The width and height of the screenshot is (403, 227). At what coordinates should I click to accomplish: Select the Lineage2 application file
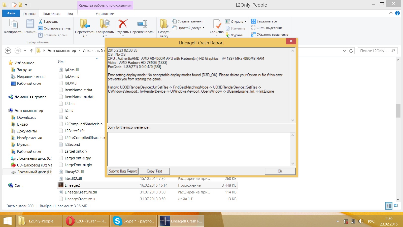coord(148,185)
